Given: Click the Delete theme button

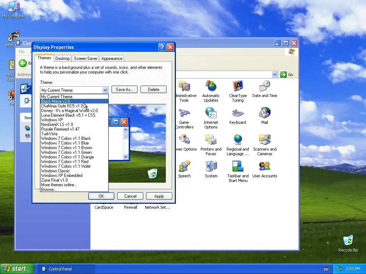Looking at the screenshot, I should point(153,90).
